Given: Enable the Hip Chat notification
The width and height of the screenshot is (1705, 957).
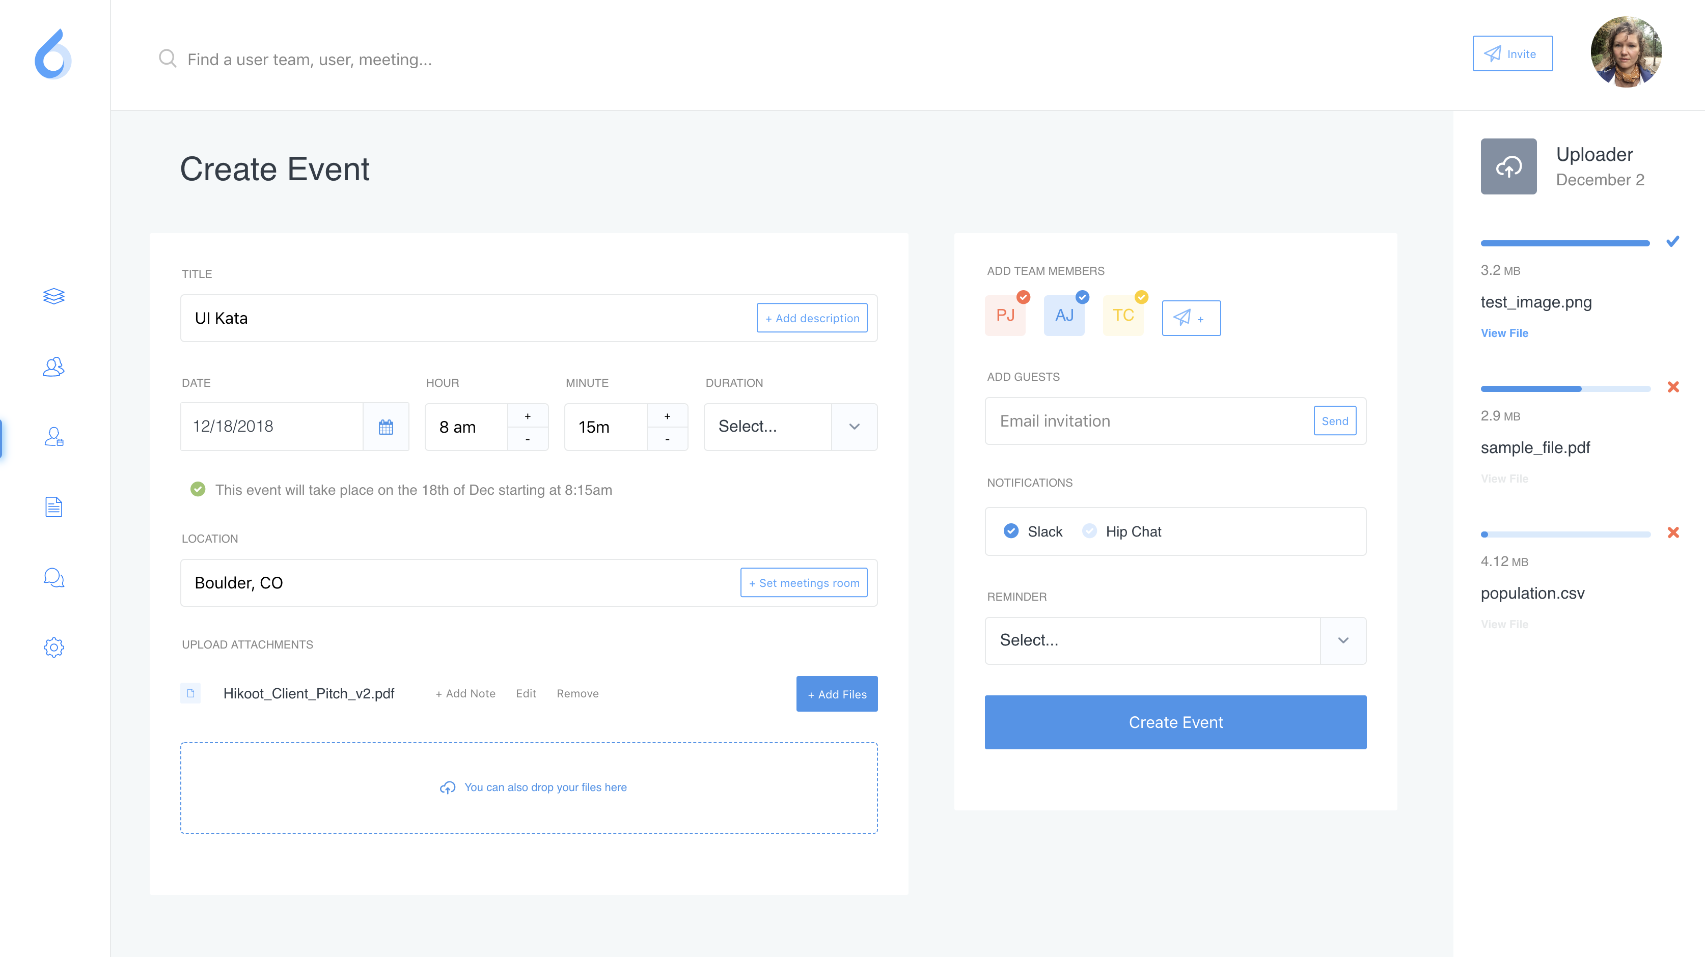Looking at the screenshot, I should [x=1089, y=531].
